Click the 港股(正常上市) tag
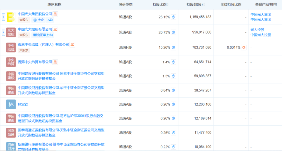This screenshot has height=151, width=282. pyautogui.click(x=43, y=35)
